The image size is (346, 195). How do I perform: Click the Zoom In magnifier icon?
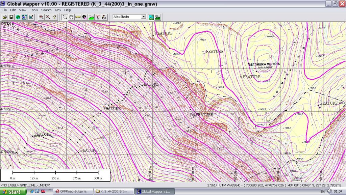41,17
